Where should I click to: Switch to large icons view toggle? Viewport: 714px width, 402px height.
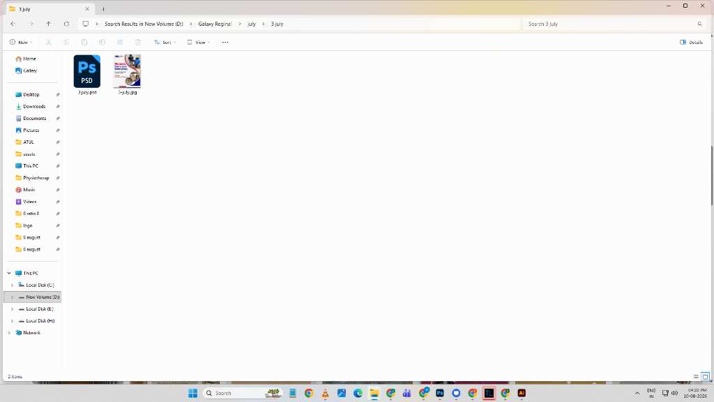pos(705,376)
